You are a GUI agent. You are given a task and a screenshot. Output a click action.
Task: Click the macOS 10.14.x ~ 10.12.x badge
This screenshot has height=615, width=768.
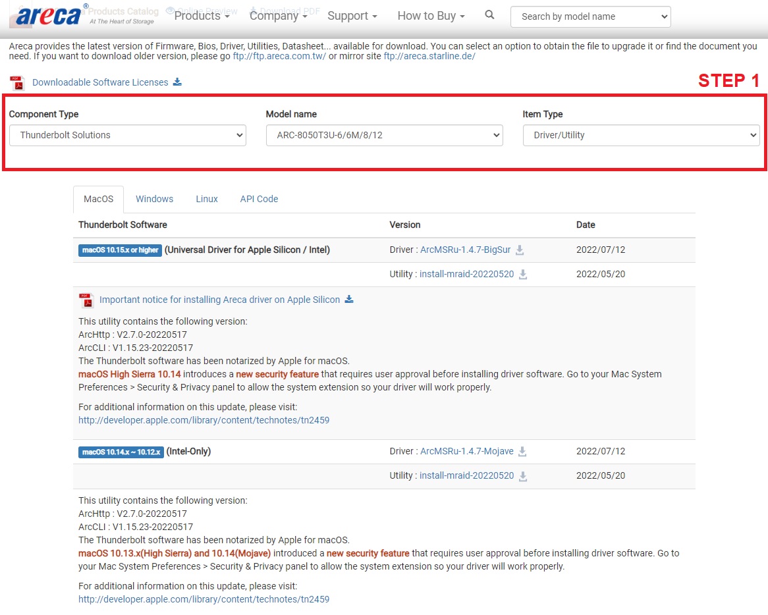(x=121, y=452)
